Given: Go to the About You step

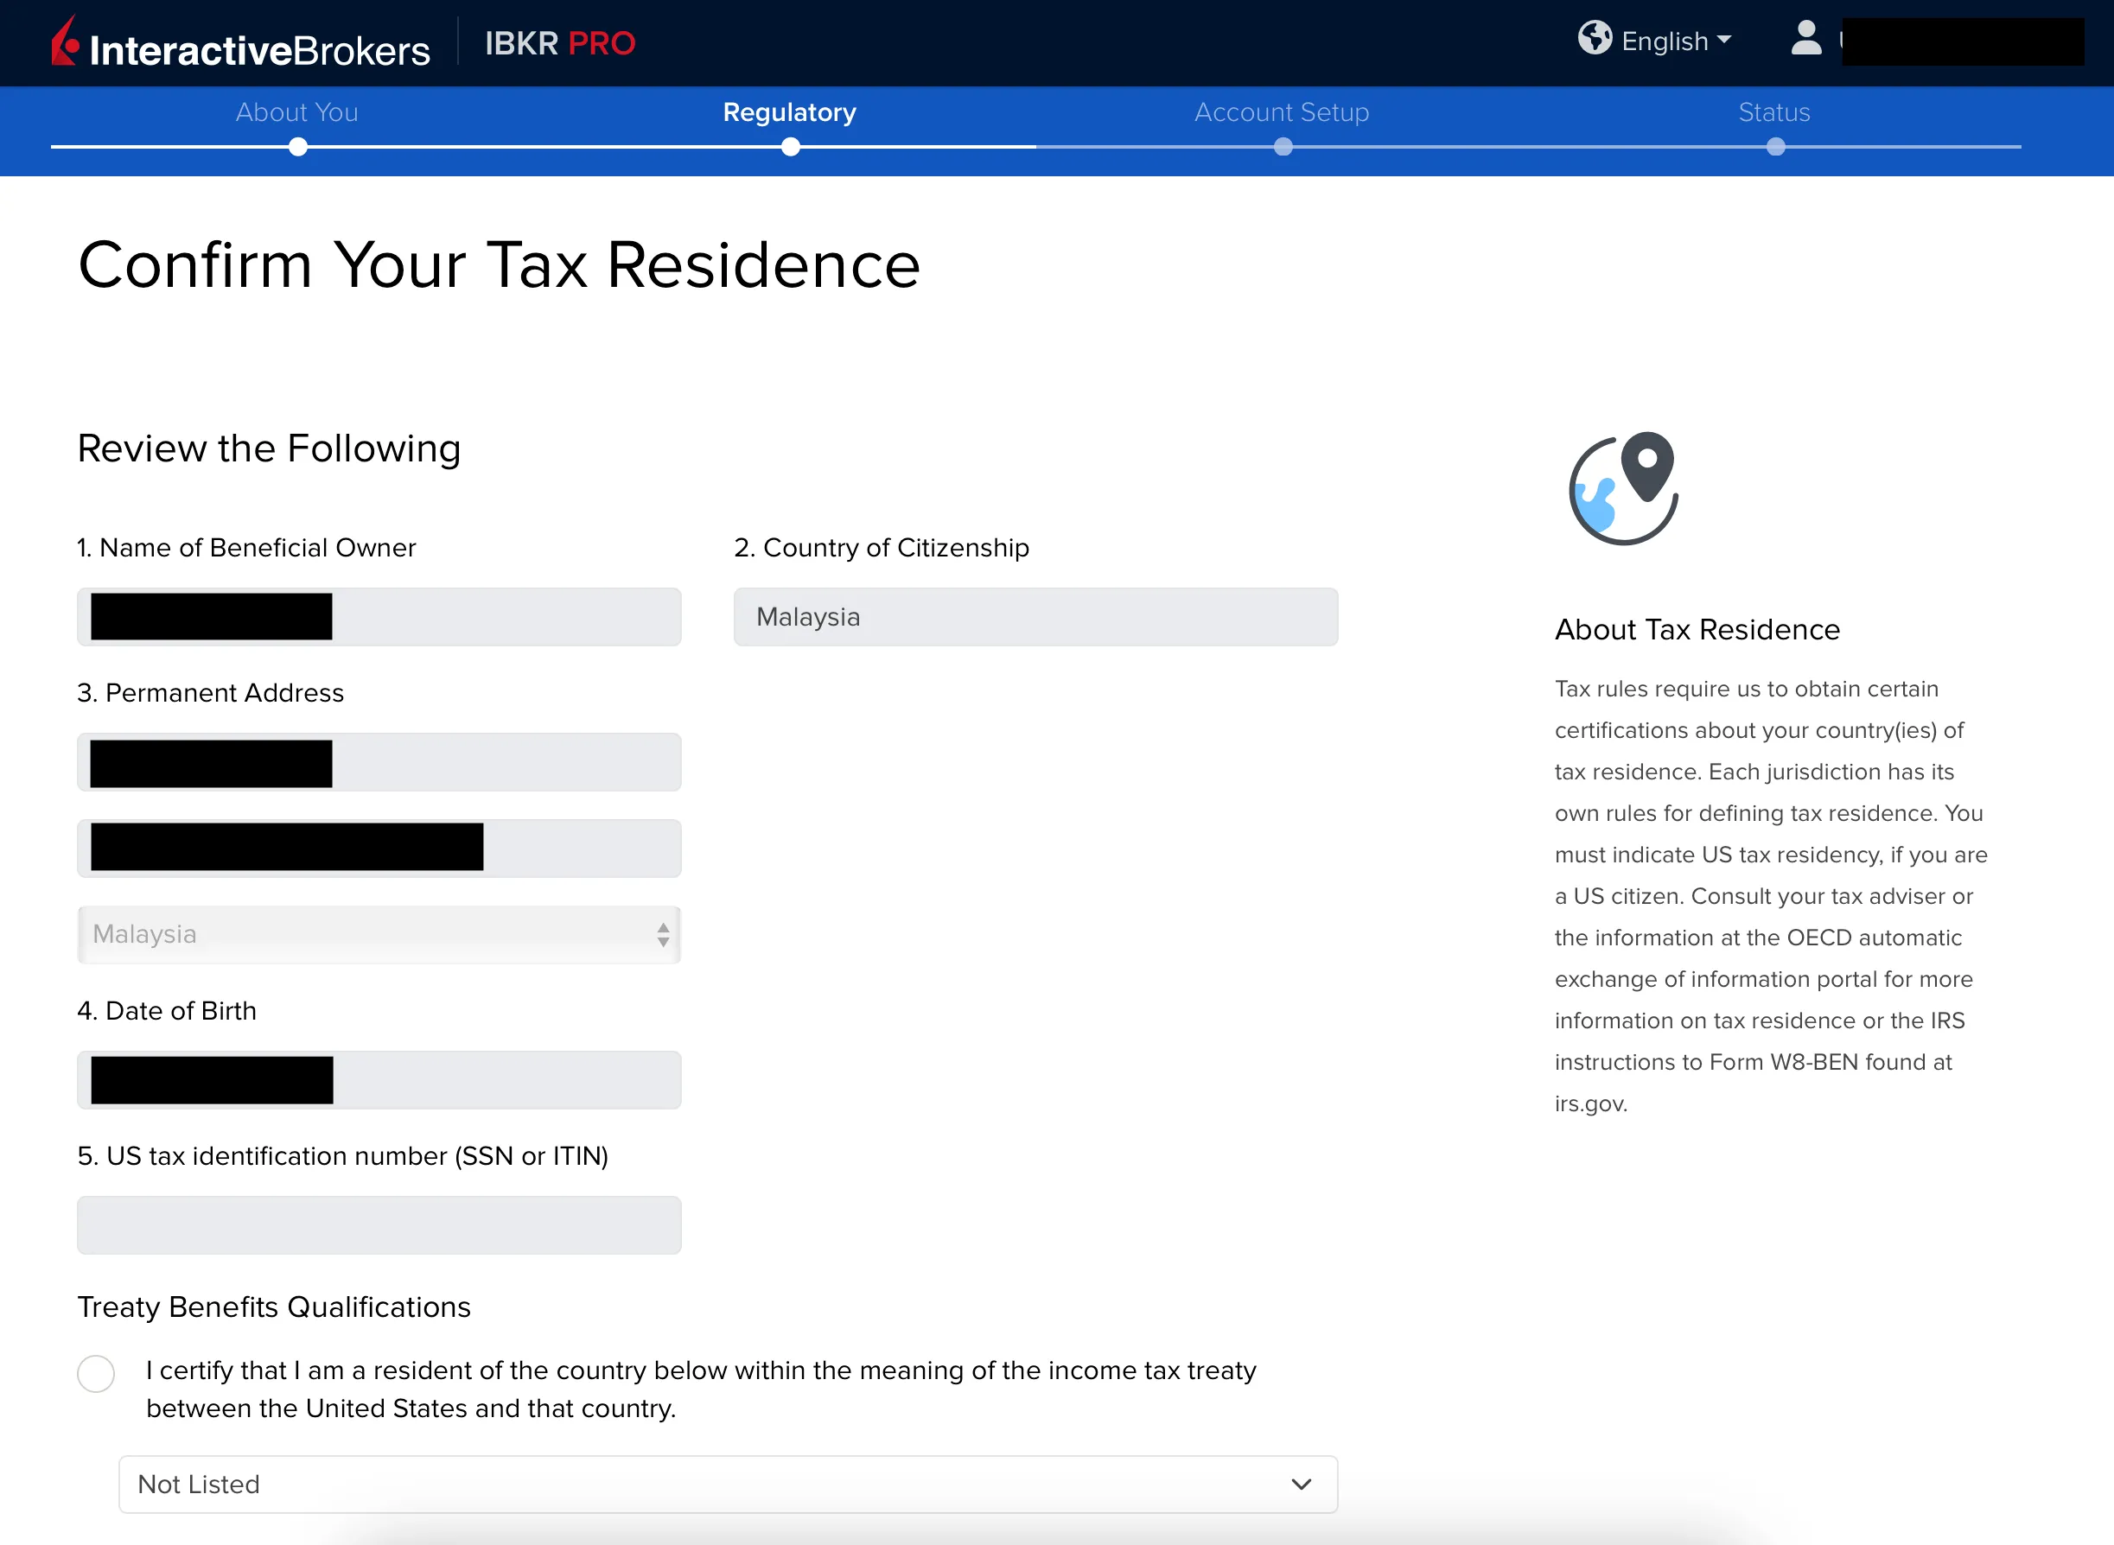Looking at the screenshot, I should 297,112.
